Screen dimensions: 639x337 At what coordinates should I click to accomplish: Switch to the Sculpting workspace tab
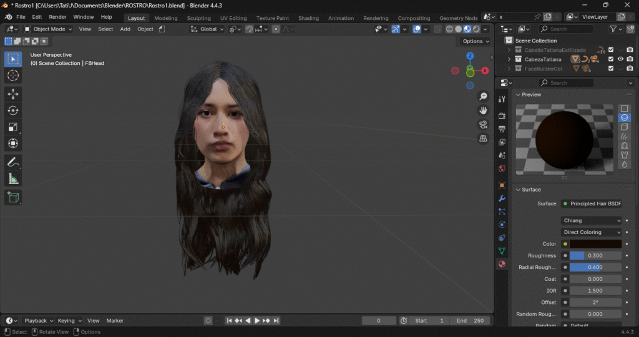pos(199,18)
